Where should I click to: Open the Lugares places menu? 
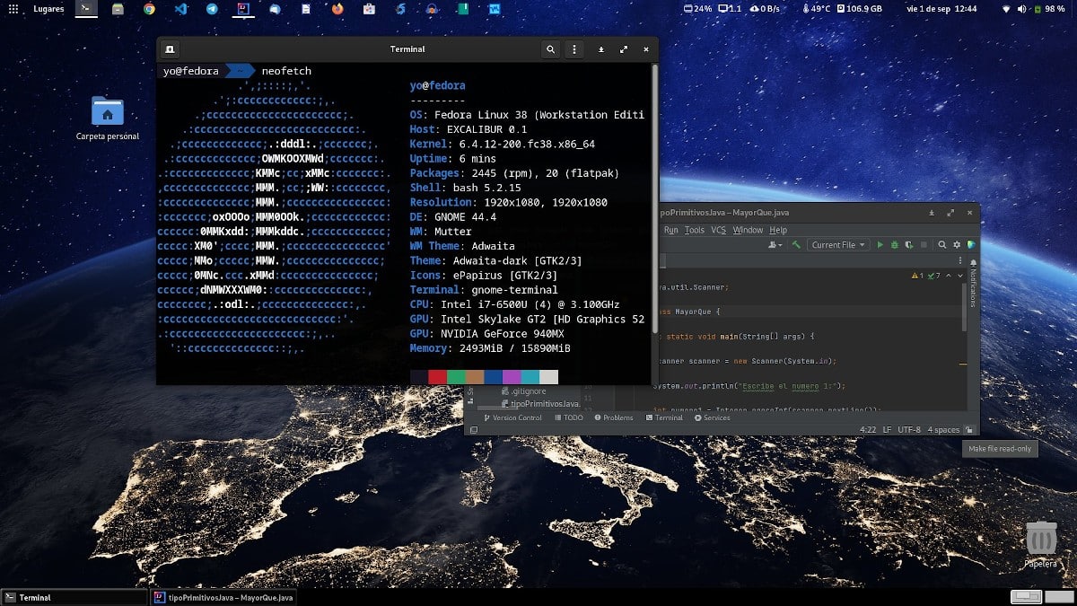pos(48,9)
